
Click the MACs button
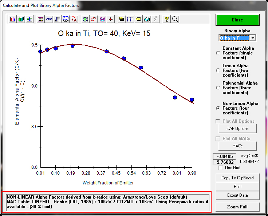coord(237,146)
